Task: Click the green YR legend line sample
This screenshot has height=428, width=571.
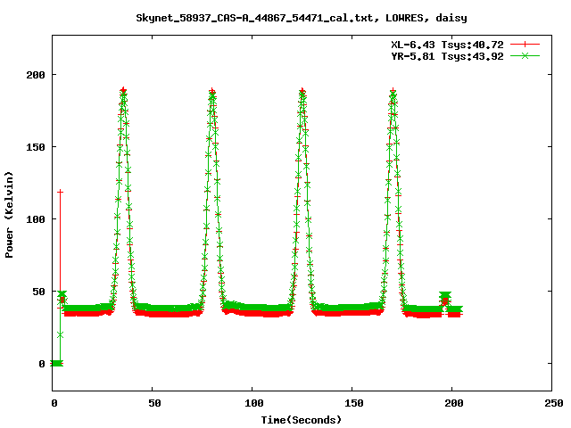Action: tap(525, 56)
